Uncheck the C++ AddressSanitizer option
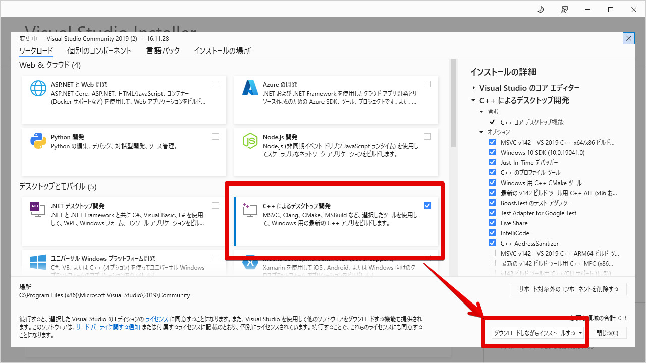Image resolution: width=646 pixels, height=363 pixels. tap(492, 243)
